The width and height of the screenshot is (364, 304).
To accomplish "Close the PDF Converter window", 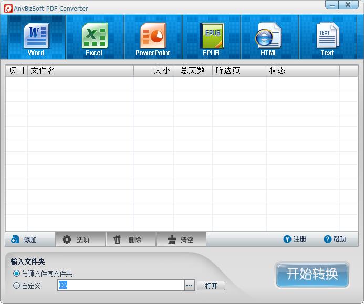I will [348, 5].
